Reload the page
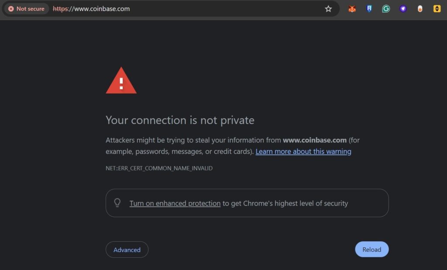The height and width of the screenshot is (270, 447). (x=371, y=249)
